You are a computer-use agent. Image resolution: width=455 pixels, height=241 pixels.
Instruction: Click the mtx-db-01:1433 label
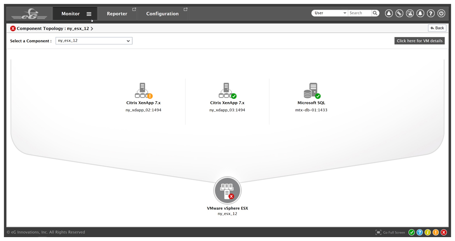pos(311,110)
